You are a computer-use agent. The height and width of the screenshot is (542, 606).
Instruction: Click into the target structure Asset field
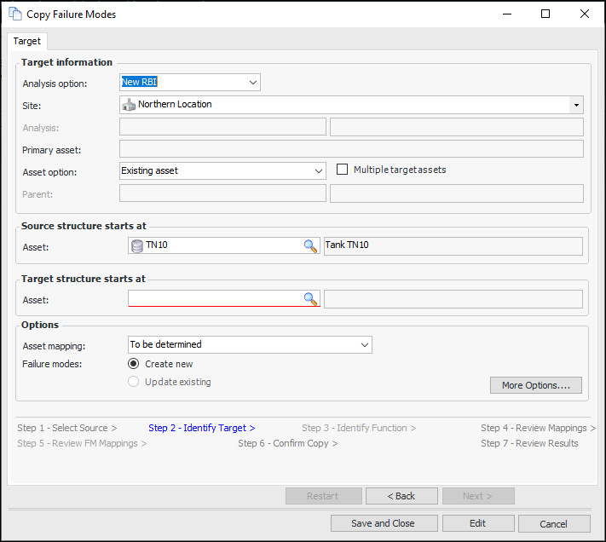click(214, 299)
